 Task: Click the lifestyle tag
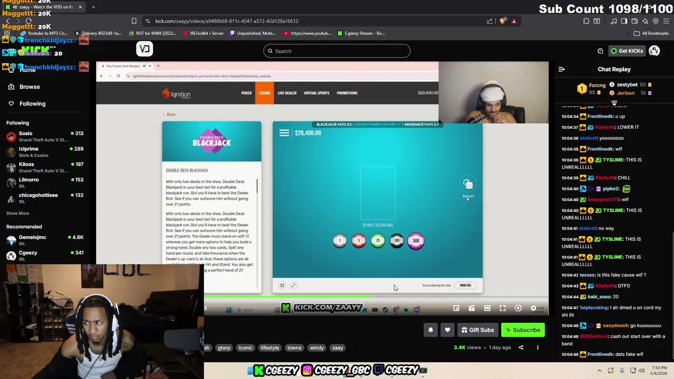click(x=270, y=348)
